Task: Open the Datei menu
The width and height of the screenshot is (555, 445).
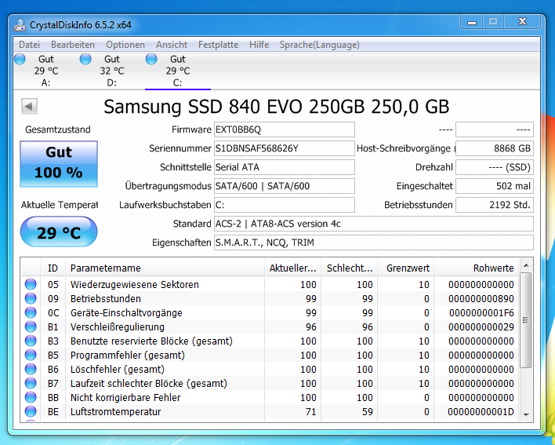Action: [x=29, y=45]
